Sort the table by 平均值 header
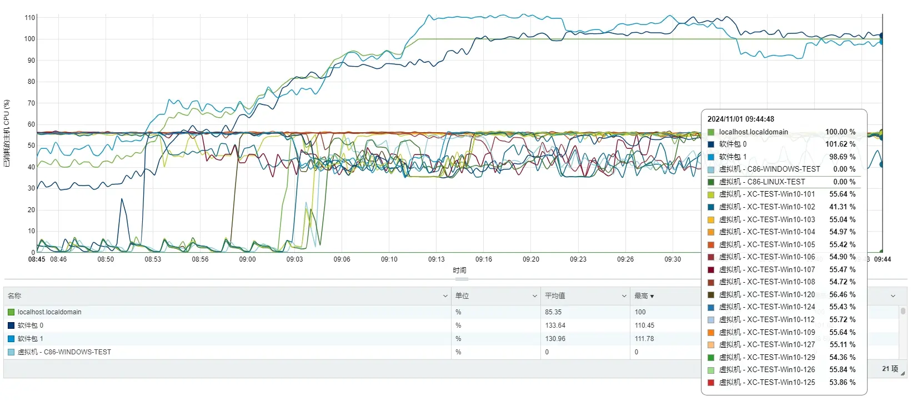 click(x=555, y=296)
